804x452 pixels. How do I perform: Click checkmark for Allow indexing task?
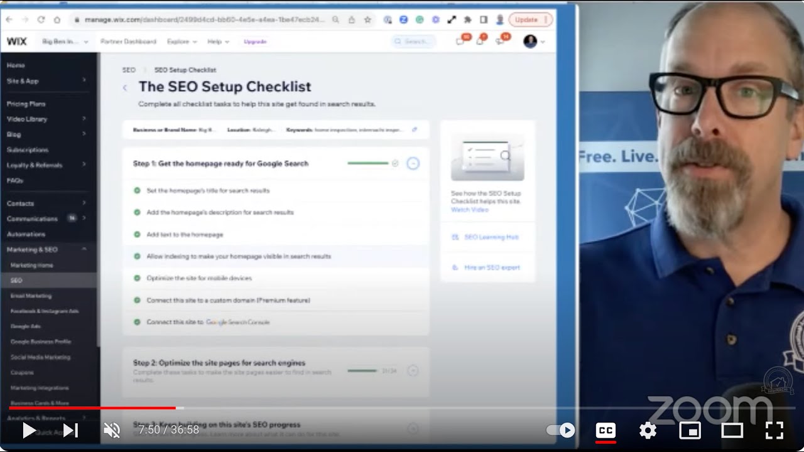pyautogui.click(x=137, y=256)
